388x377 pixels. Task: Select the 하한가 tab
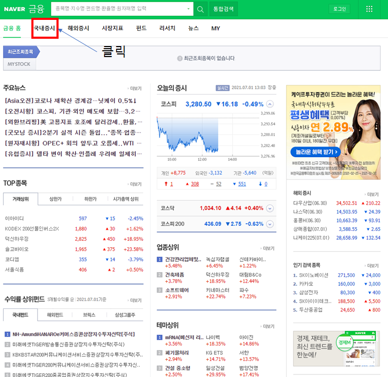(x=90, y=199)
